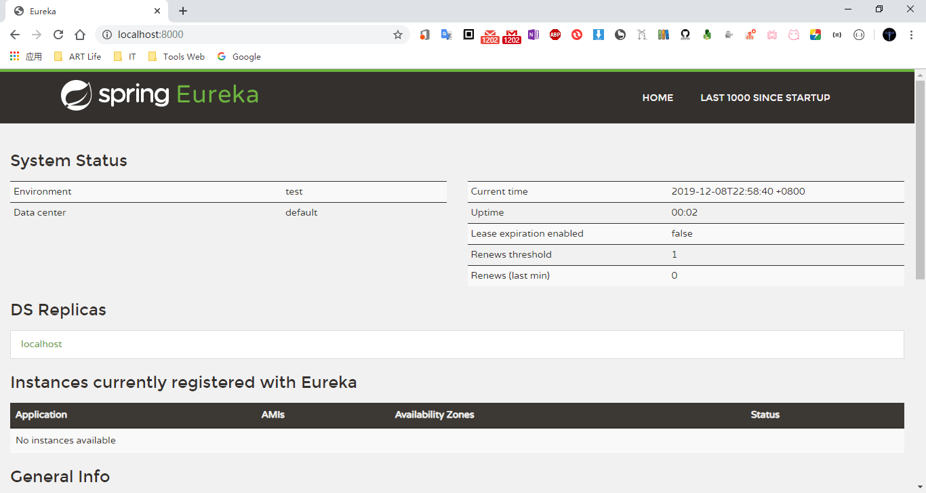View site information icon for localhost

coord(106,35)
